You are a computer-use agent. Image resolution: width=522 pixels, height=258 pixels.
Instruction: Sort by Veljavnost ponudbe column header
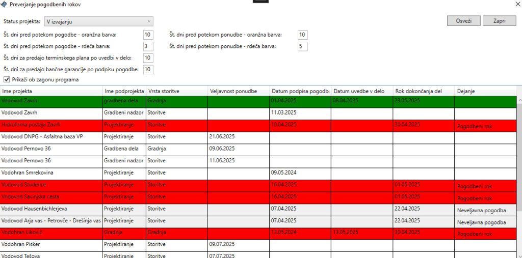[x=239, y=91]
